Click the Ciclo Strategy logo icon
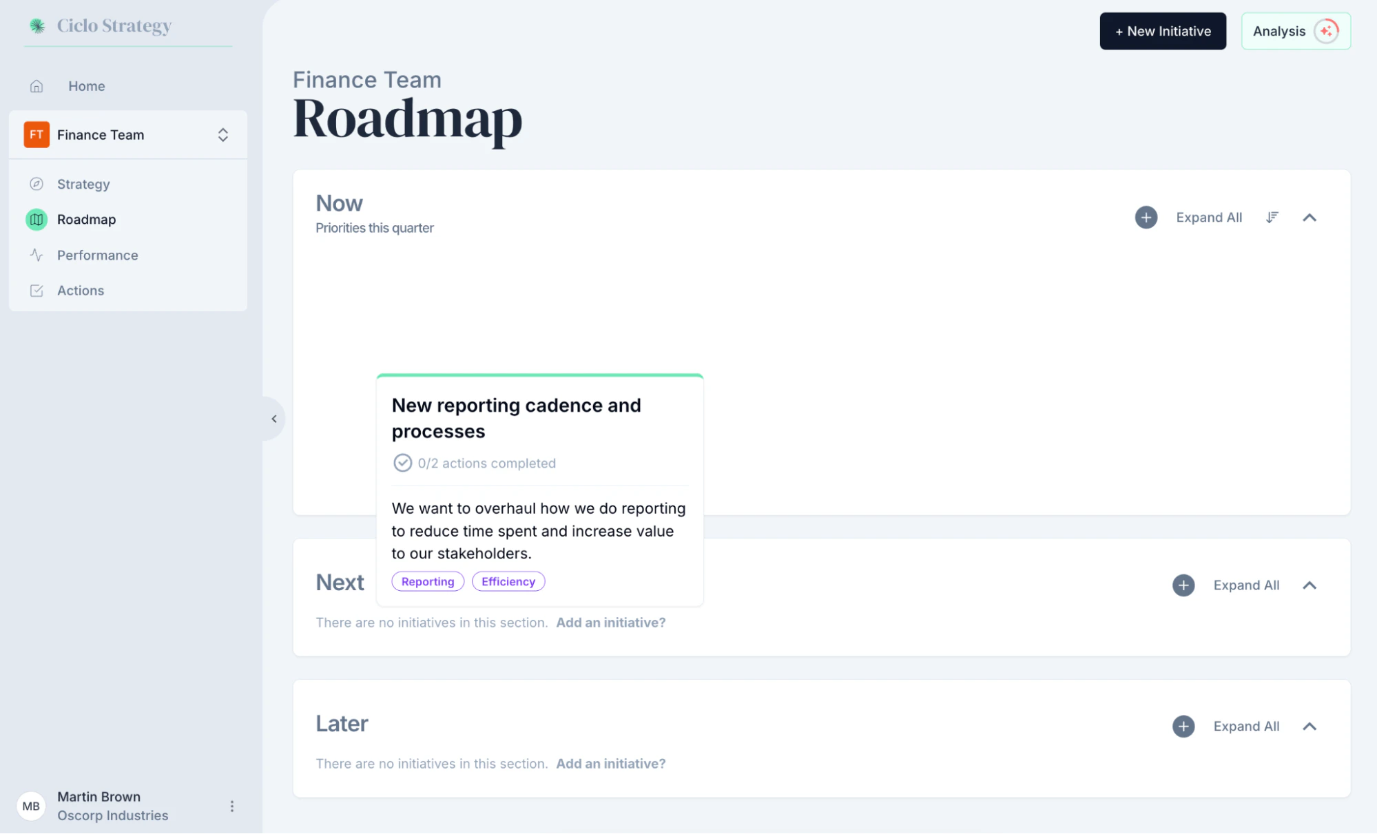The image size is (1377, 834). pos(37,26)
